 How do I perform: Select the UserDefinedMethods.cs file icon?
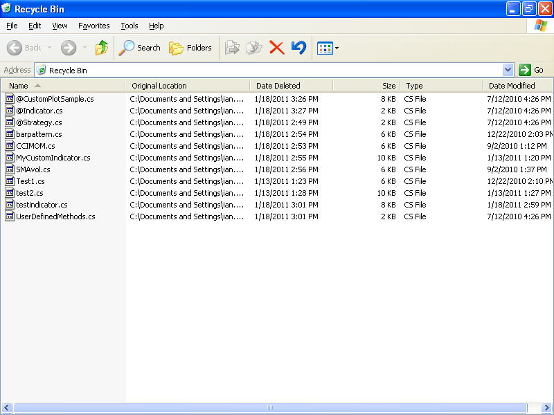[10, 216]
